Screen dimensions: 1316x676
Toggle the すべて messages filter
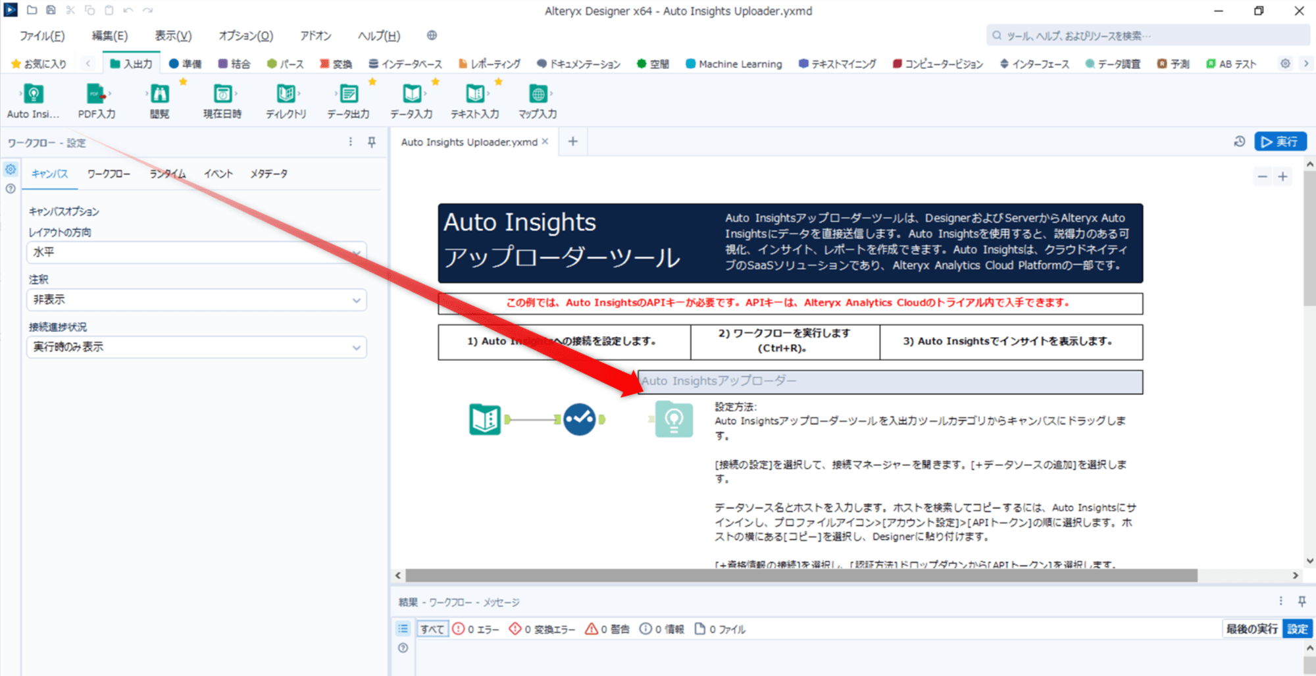point(432,629)
